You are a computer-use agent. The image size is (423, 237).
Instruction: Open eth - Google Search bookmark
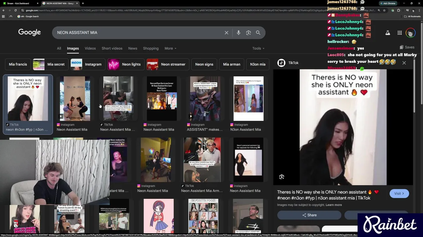[28, 16]
